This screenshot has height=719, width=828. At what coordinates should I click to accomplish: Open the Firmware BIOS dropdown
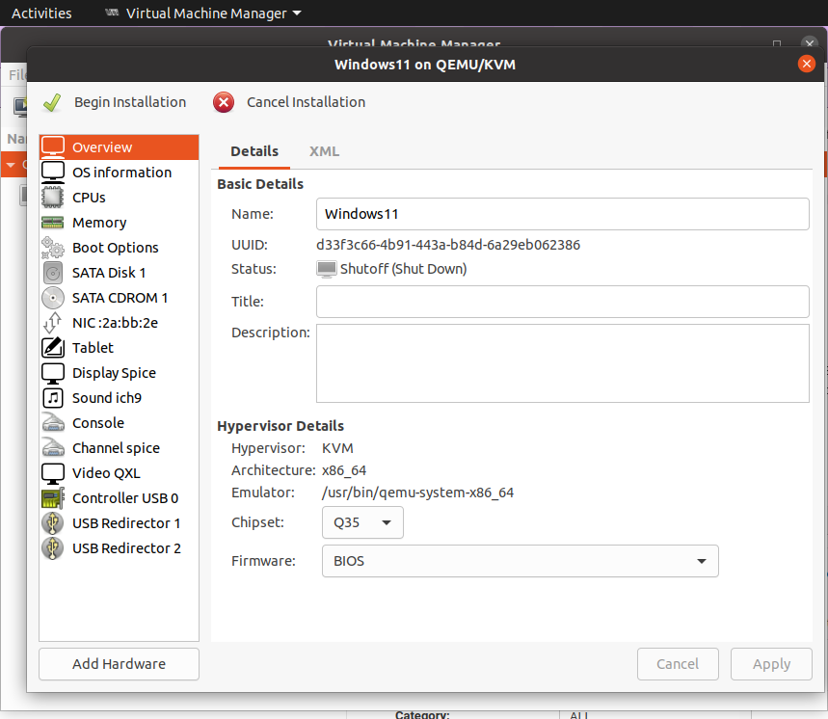pyautogui.click(x=521, y=561)
